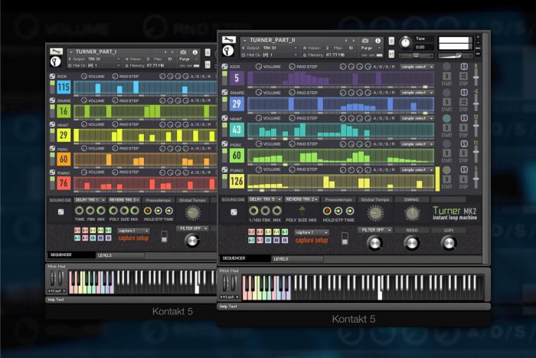The image size is (536, 358).
Task: Click the PIANO dice randomize icon in TURNER_PART_II
Action: pos(224,169)
